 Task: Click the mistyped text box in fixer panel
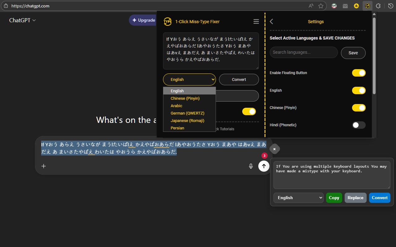211,51
